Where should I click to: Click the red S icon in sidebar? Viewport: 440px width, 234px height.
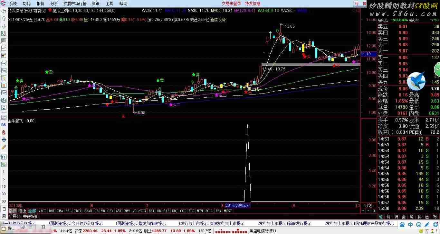[4, 132]
